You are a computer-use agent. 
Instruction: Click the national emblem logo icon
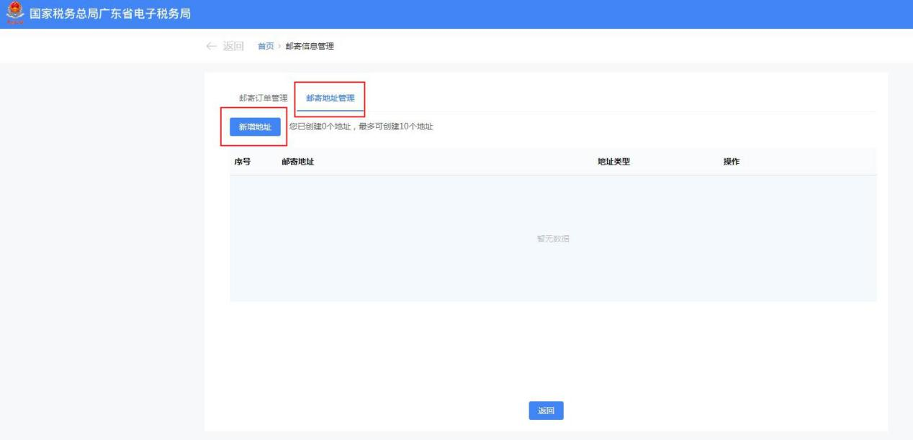pos(14,13)
